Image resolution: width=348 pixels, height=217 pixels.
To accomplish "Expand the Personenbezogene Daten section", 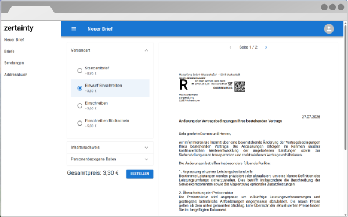I will pyautogui.click(x=110, y=159).
